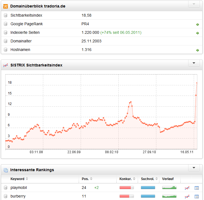Screen dimensions: 204x200
Task: Click the Interessante Rankings panel icon
Action: [6, 170]
